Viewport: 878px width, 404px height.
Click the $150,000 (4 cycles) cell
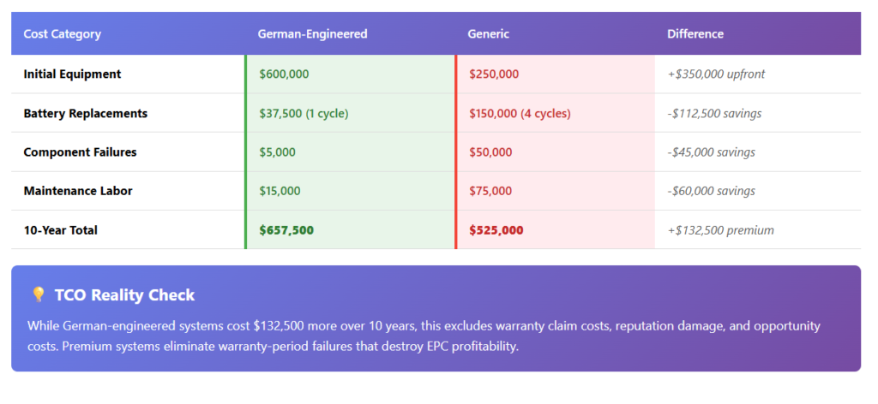pos(520,114)
